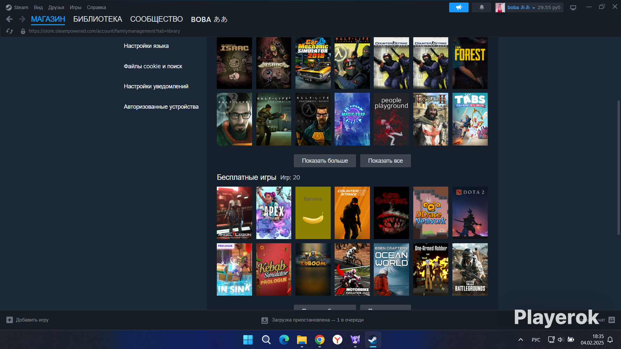Open Apex Legends game cover

273,213
